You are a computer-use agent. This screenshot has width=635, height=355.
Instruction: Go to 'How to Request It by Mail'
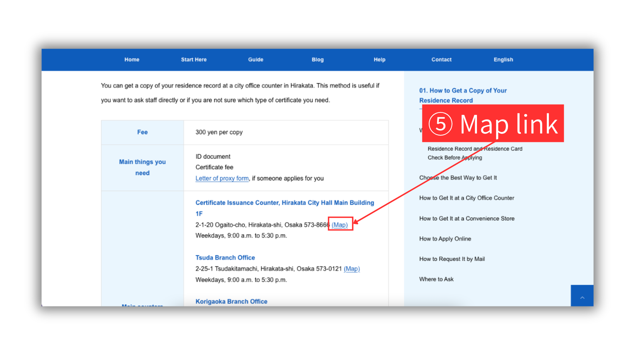tap(452, 259)
